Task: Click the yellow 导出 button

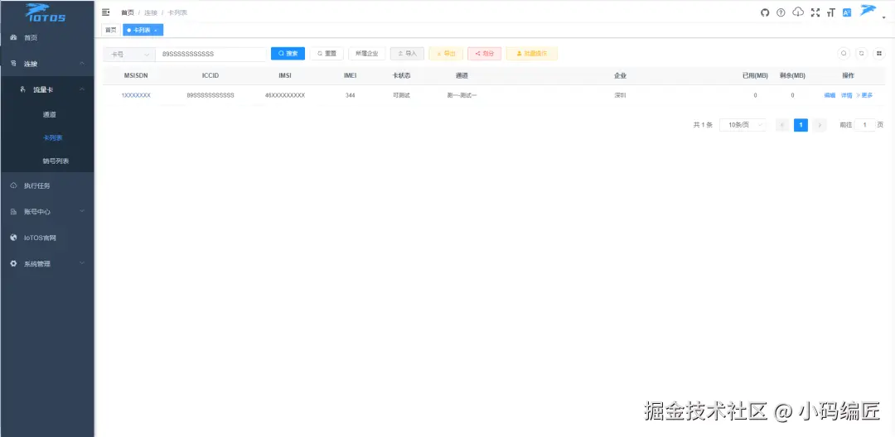Action: (x=446, y=54)
